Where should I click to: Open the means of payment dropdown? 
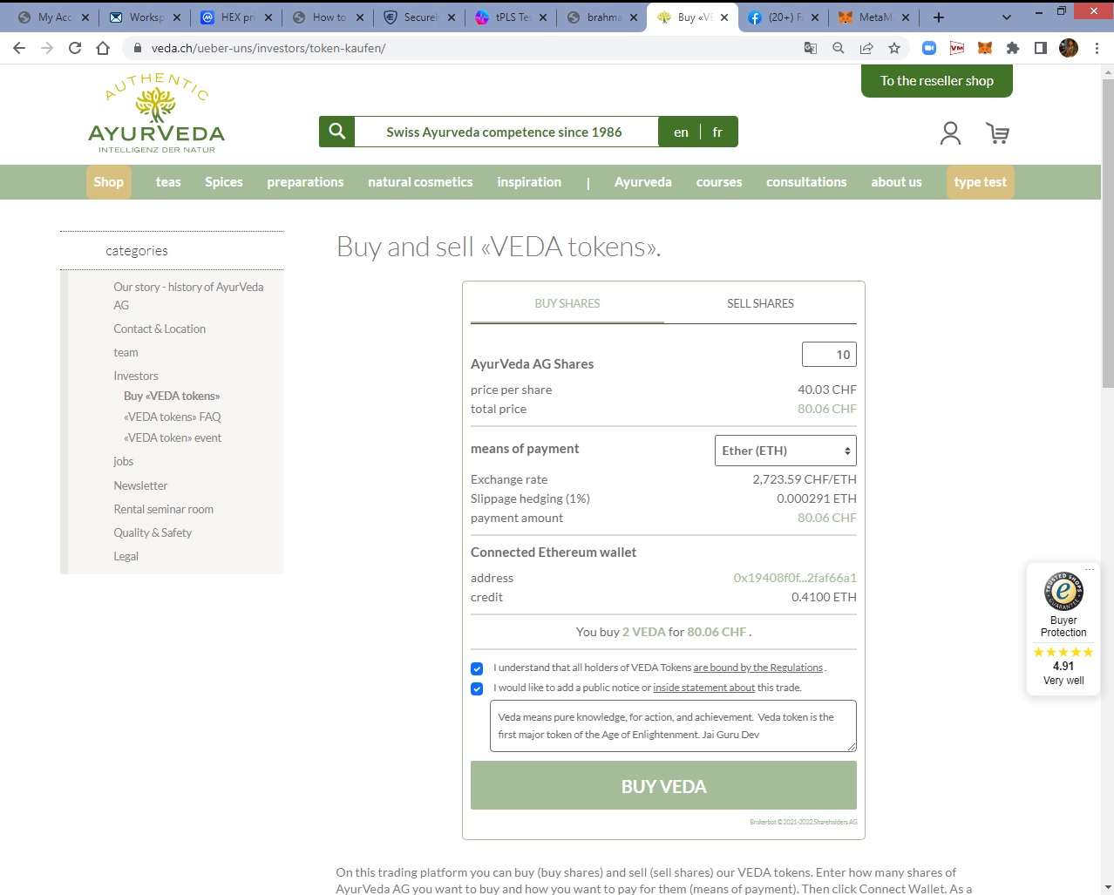tap(785, 451)
